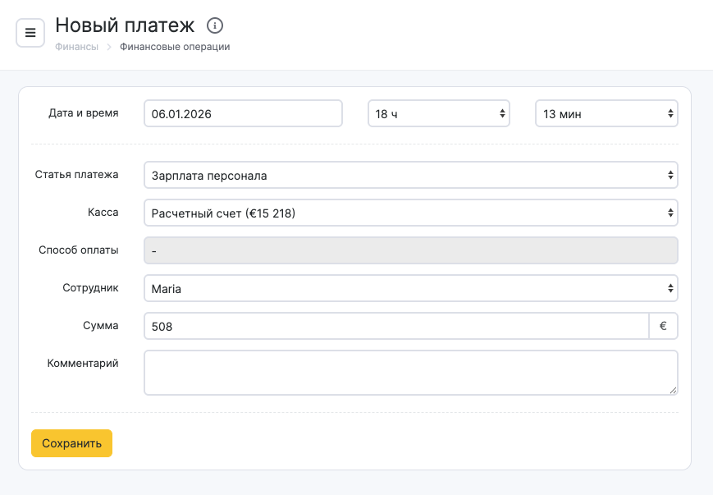Select the Сотрудник dropdown showing Maria
Viewport: 713px width, 495px height.
coord(410,288)
